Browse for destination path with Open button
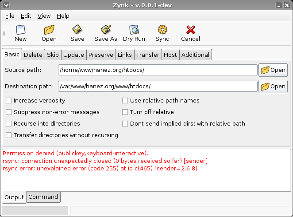Viewport: 293px width, 217px height. click(273, 87)
